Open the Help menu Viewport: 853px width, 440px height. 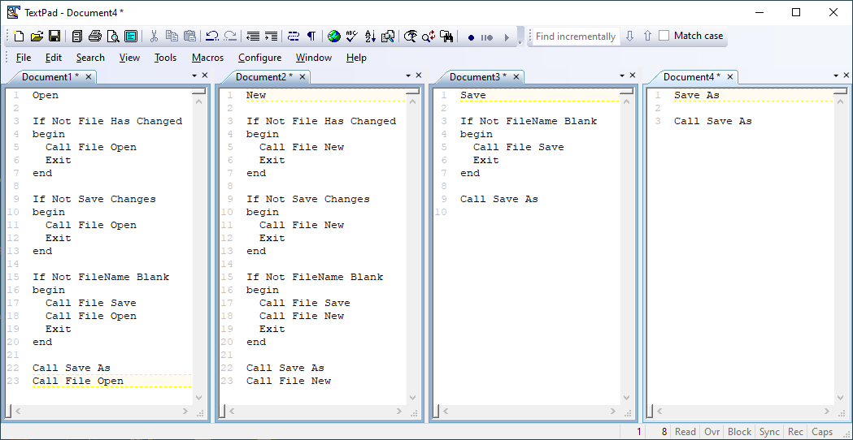(356, 58)
